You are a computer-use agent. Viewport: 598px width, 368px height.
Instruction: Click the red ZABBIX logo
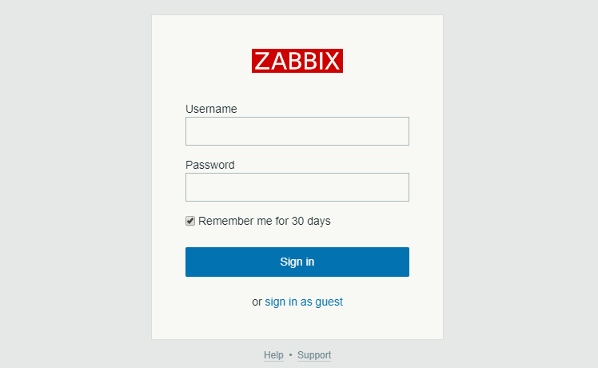coord(297,61)
